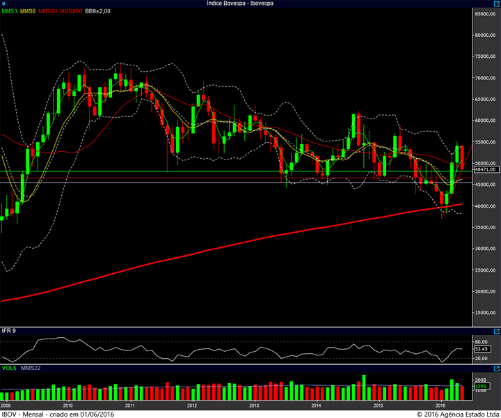Click the 2016 marker on time axis
This screenshot has width=501, height=418.
440,405
